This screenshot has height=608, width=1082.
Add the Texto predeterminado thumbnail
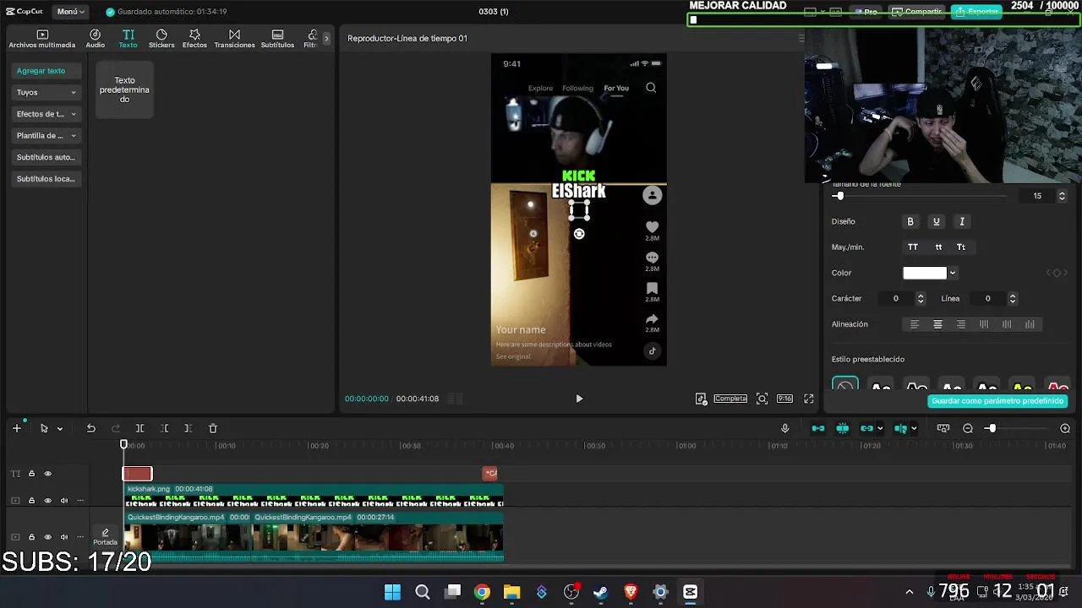124,90
